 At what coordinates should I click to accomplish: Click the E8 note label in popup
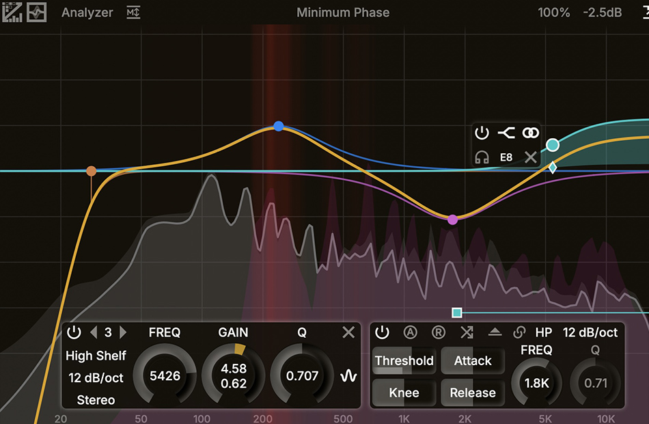point(506,157)
